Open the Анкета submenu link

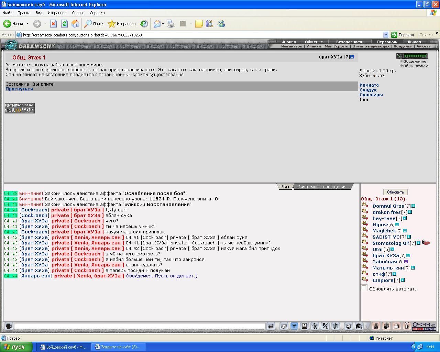[423, 46]
